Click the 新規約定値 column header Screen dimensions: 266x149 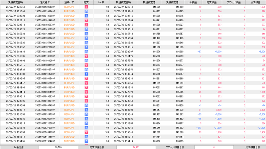pyautogui.click(x=149, y=2)
